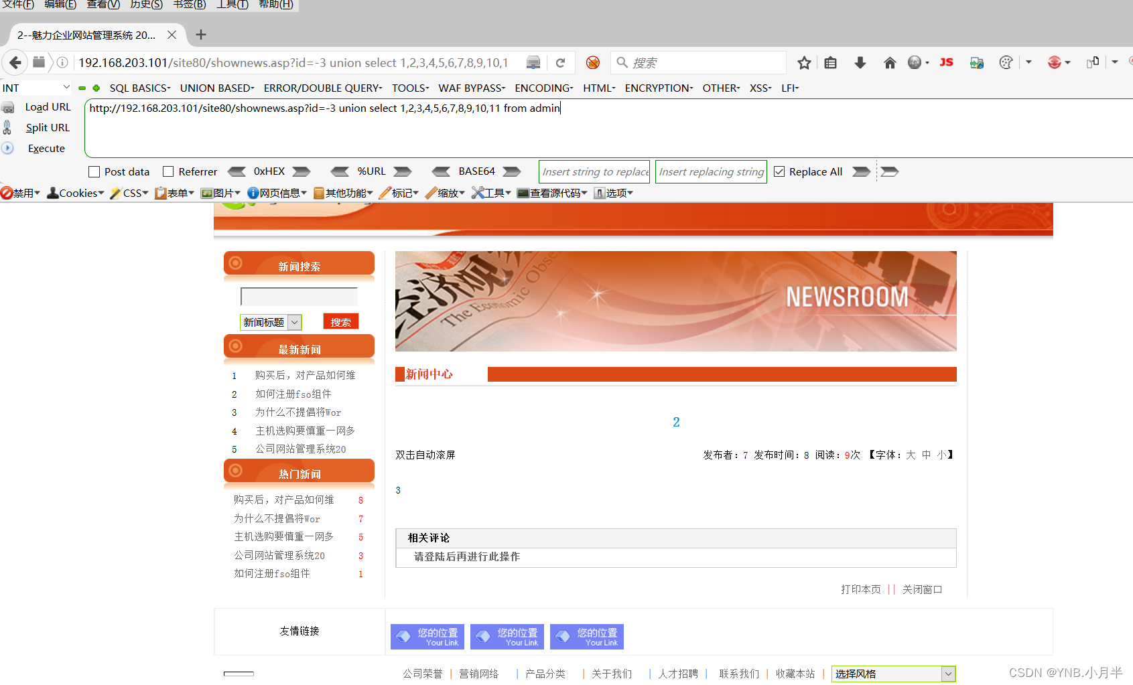Click the Split URL scissors icon

pos(7,127)
